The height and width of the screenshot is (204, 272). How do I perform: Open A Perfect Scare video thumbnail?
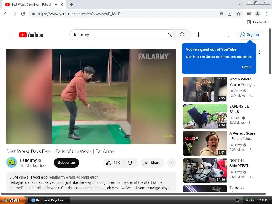[205, 143]
